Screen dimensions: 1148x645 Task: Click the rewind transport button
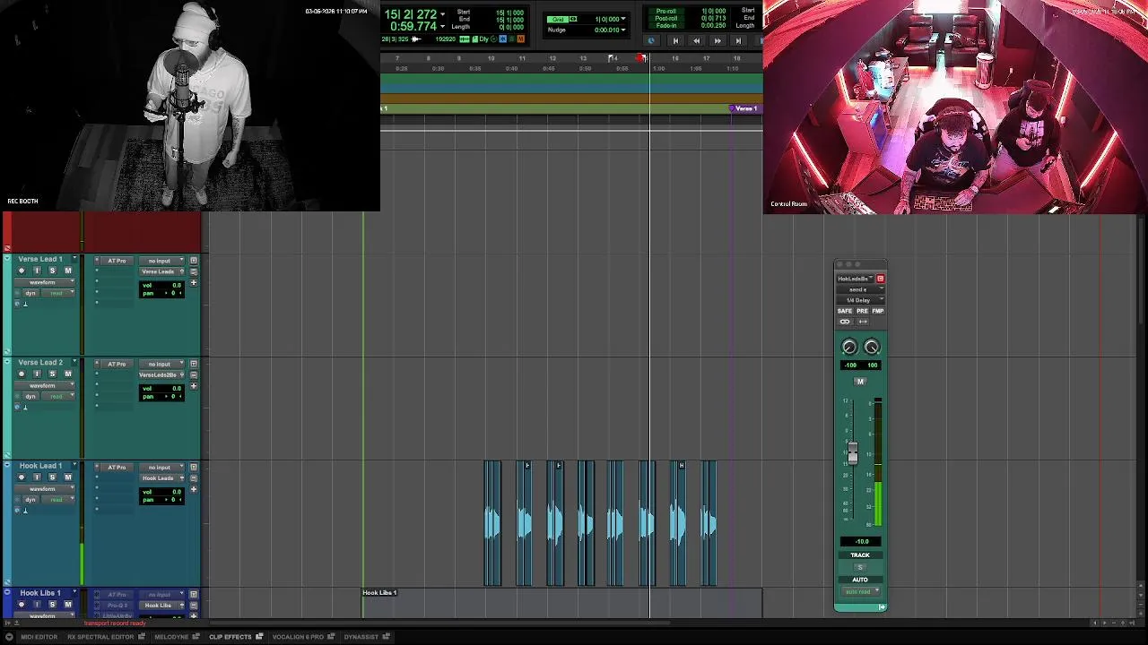tap(696, 40)
